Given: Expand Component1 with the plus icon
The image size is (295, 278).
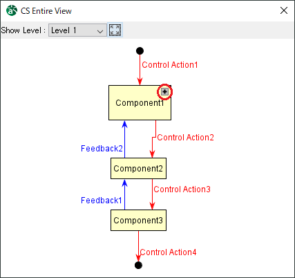Looking at the screenshot, I should point(164,92).
